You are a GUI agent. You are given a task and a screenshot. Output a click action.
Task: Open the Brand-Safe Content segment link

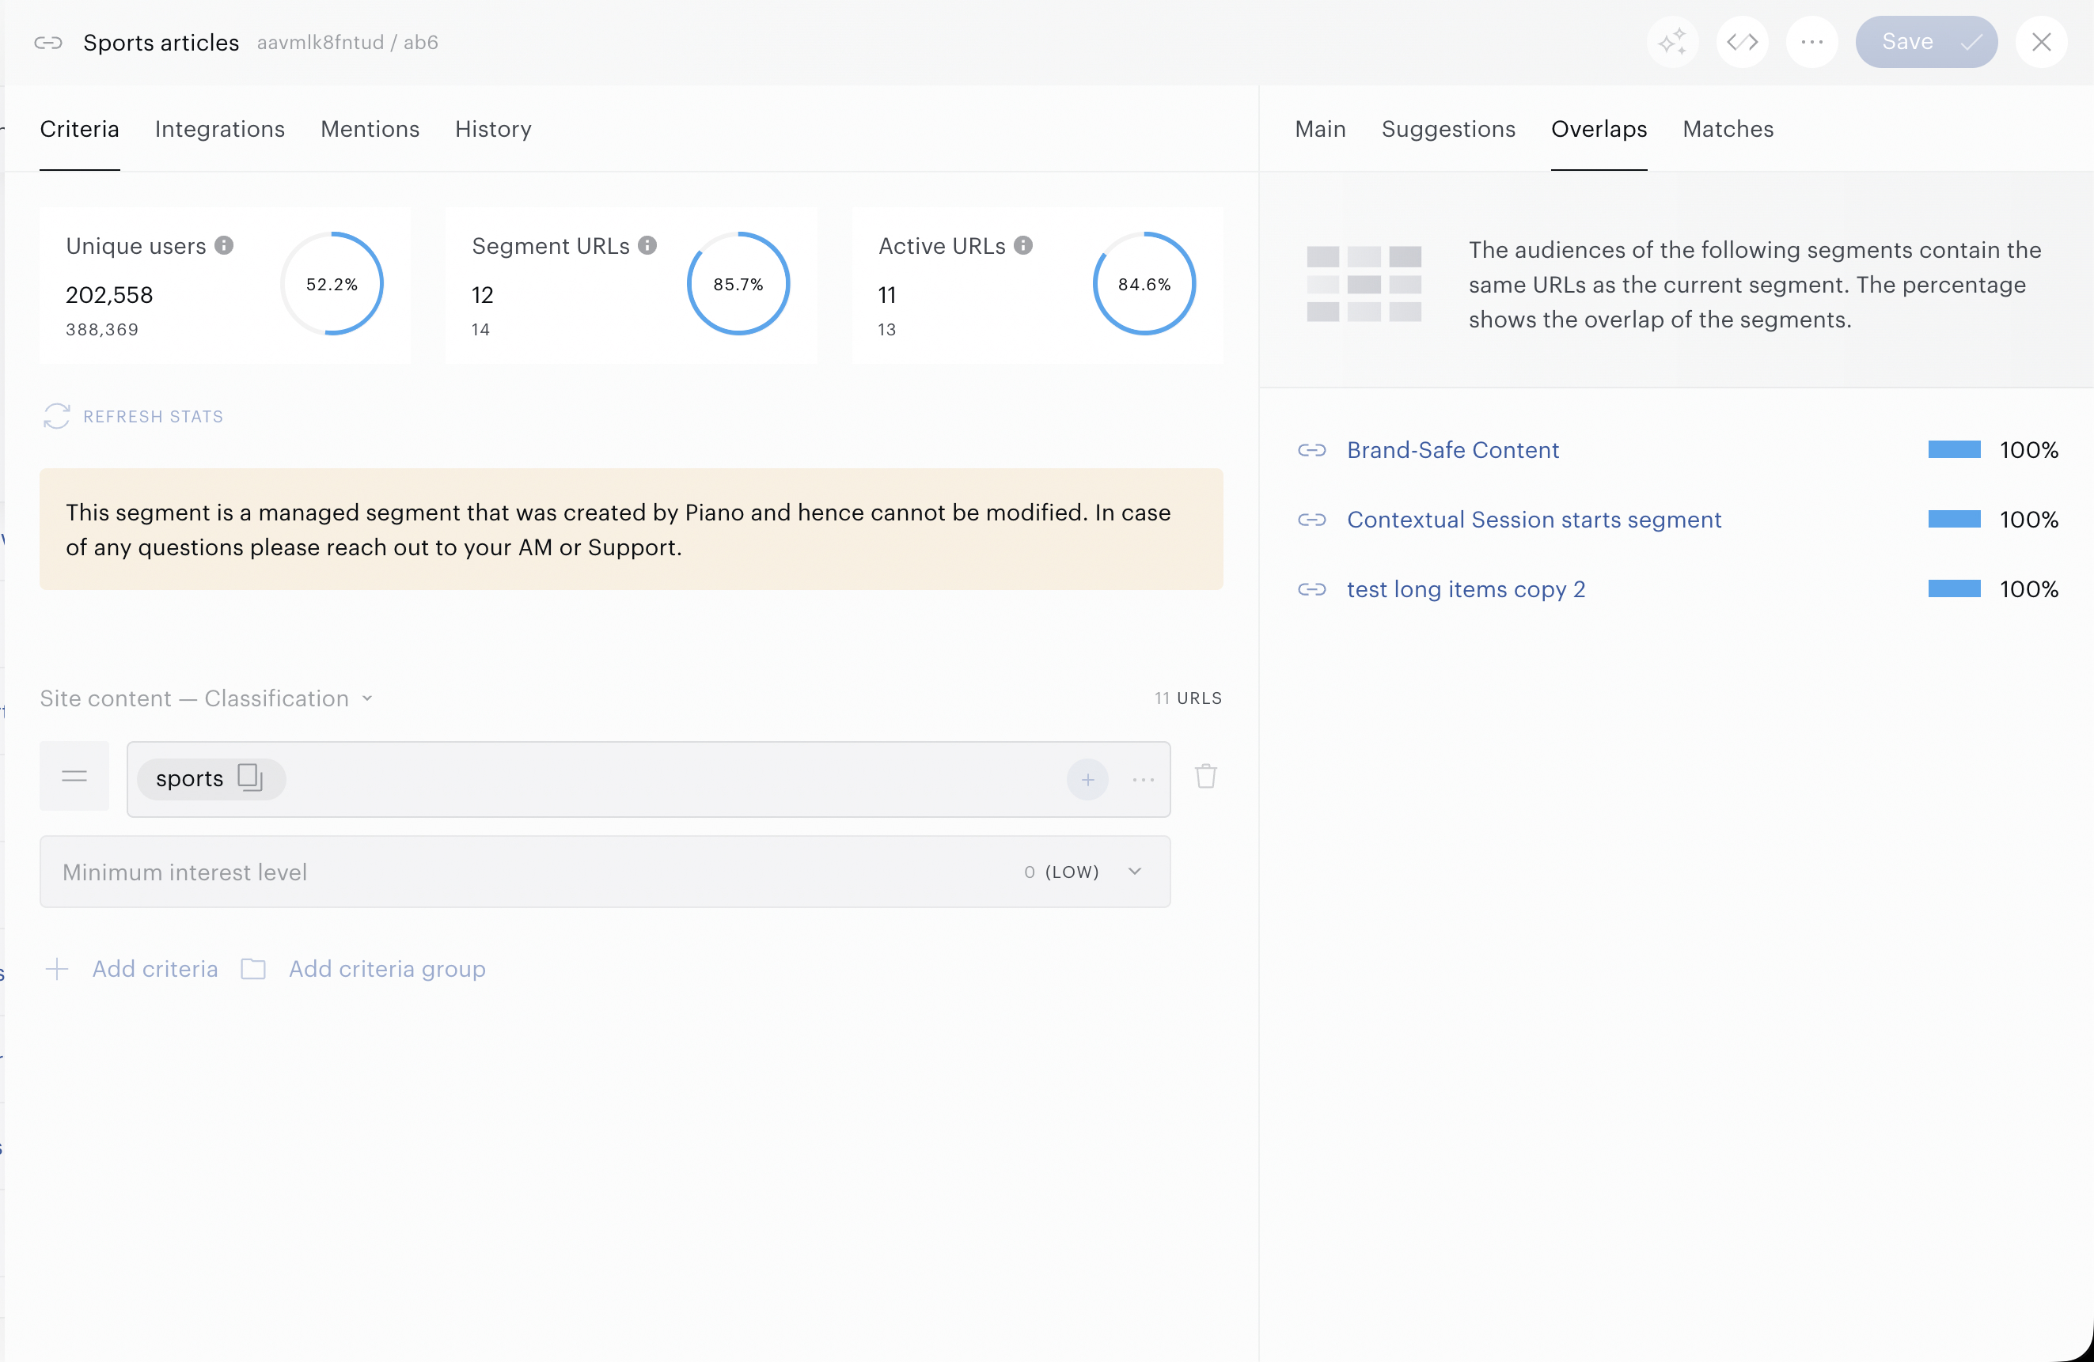tap(1454, 450)
